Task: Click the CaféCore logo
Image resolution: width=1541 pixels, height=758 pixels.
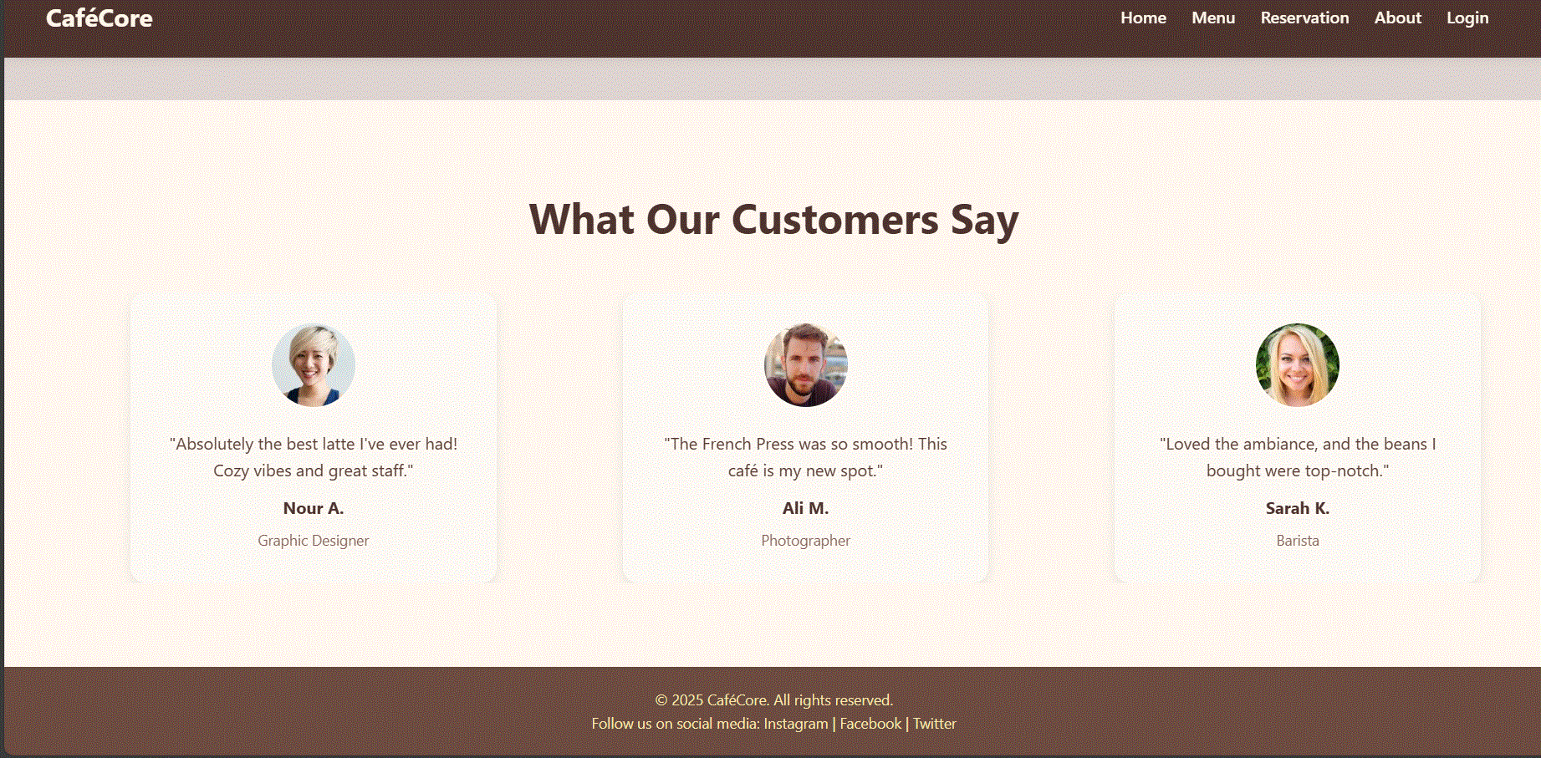Action: point(99,18)
